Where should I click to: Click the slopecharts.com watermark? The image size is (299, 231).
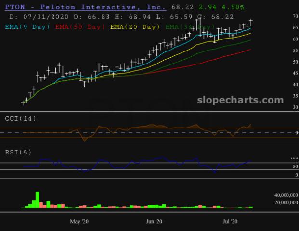[x=240, y=100]
